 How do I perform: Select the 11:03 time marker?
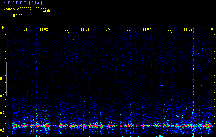pyautogui.click(x=64, y=29)
